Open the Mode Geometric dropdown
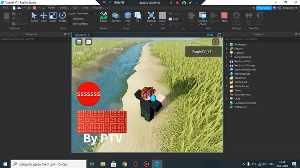 point(86,14)
